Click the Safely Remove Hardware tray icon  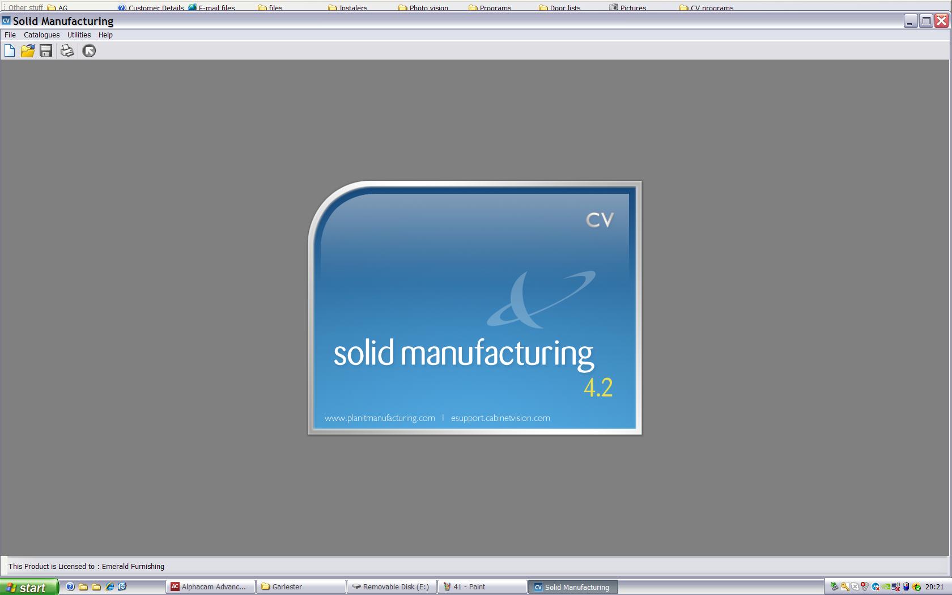coord(834,586)
